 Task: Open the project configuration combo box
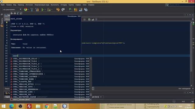(x=12, y=9)
